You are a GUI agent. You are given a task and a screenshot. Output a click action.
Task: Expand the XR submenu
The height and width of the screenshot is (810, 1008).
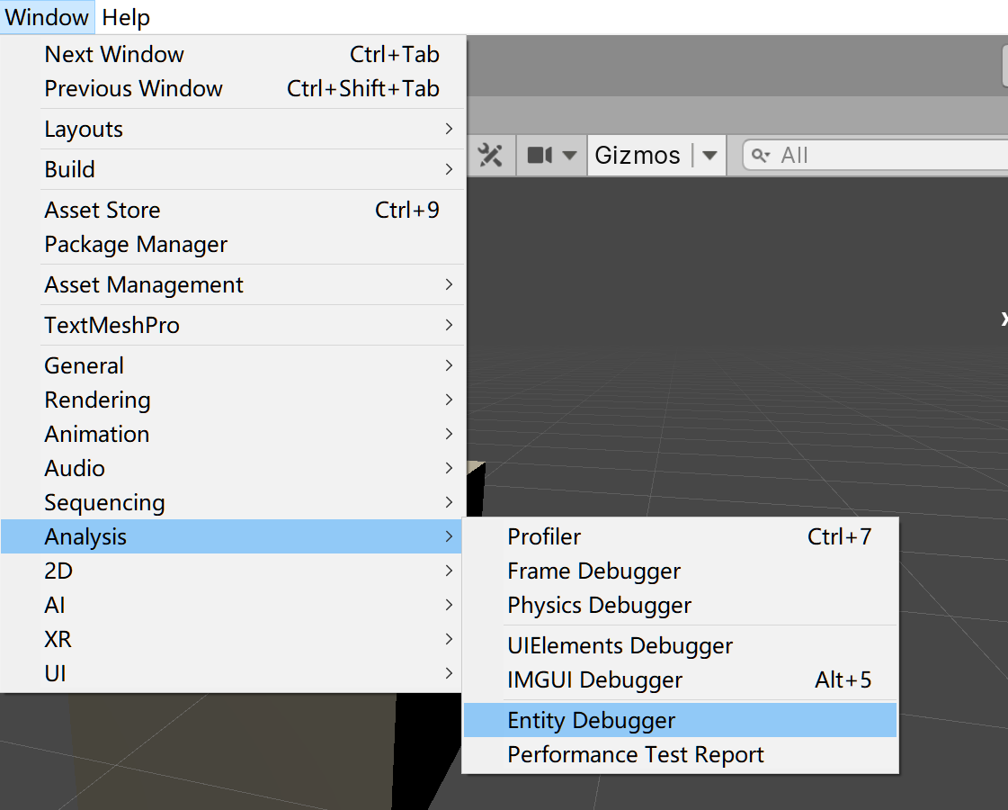tap(233, 639)
